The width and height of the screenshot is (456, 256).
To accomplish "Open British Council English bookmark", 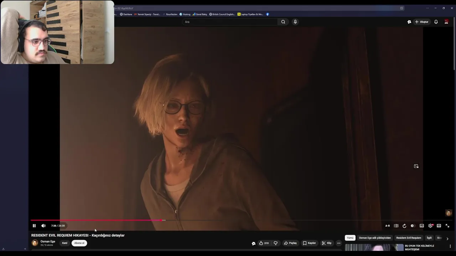I will tap(222, 14).
